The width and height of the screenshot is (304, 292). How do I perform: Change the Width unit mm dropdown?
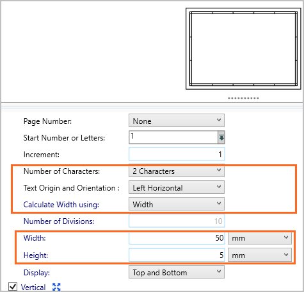point(260,237)
